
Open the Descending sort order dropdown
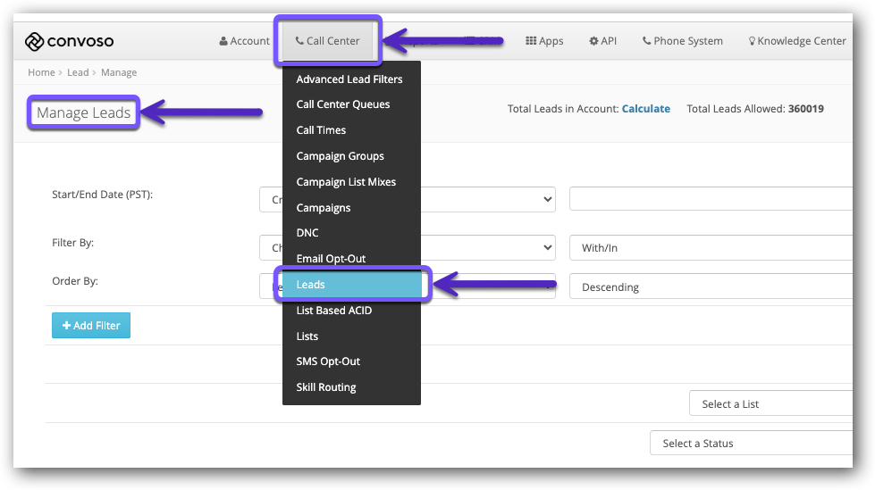tap(711, 287)
